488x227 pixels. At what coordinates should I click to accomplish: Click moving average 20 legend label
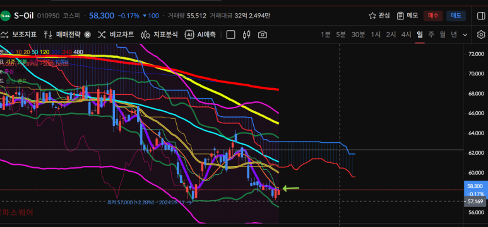[27, 52]
